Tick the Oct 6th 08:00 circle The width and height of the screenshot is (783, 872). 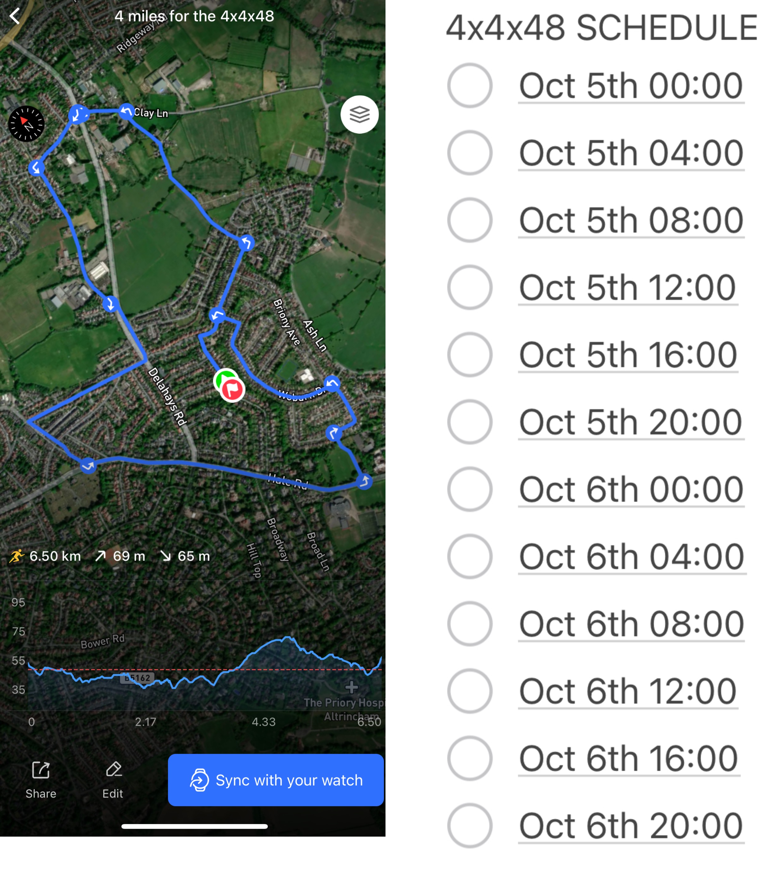[x=469, y=624]
